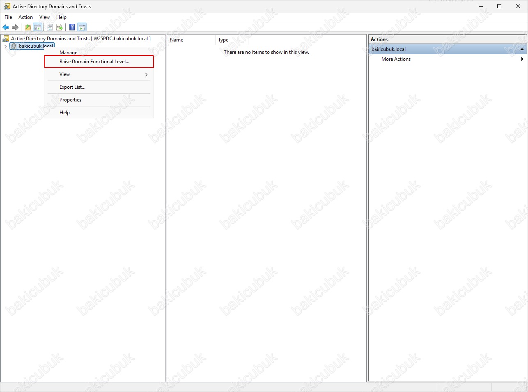Click the Actions pane title
Viewport: 528px width, 392px height.
click(x=379, y=39)
